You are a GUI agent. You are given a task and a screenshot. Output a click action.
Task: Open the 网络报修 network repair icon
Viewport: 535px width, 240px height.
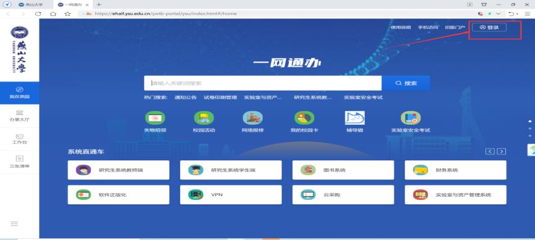(x=253, y=118)
